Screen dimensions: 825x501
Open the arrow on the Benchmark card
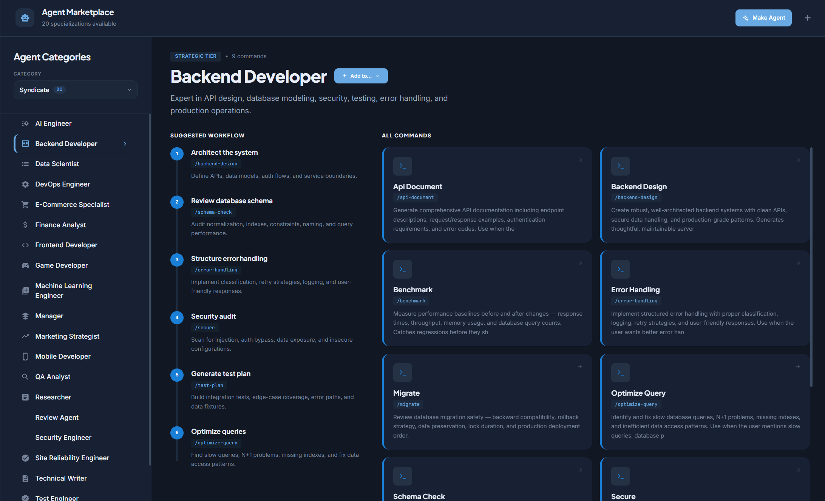(x=580, y=263)
